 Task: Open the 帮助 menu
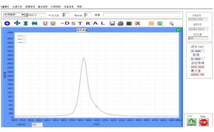point(80,6)
